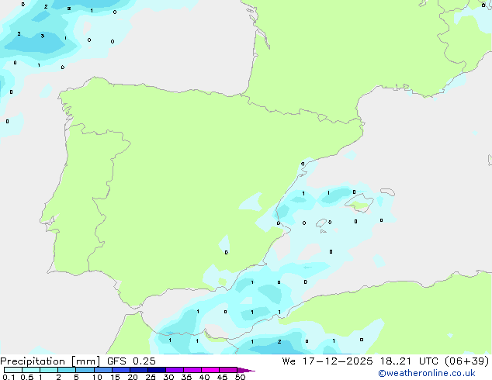Screen dimensions: 492x380
Task: Select the 'GFS 0.25' model label
Action: point(131,361)
